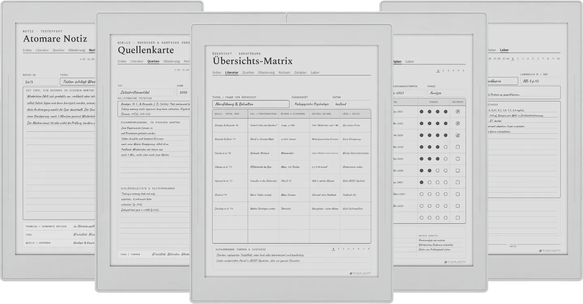Click the Notiz-ID field '2a/1'
The image size is (583, 304).
[x=40, y=81]
